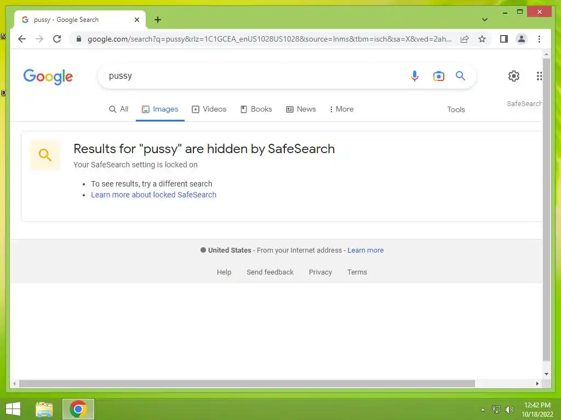Open the Tools button
This screenshot has height=420, width=561.
click(456, 109)
